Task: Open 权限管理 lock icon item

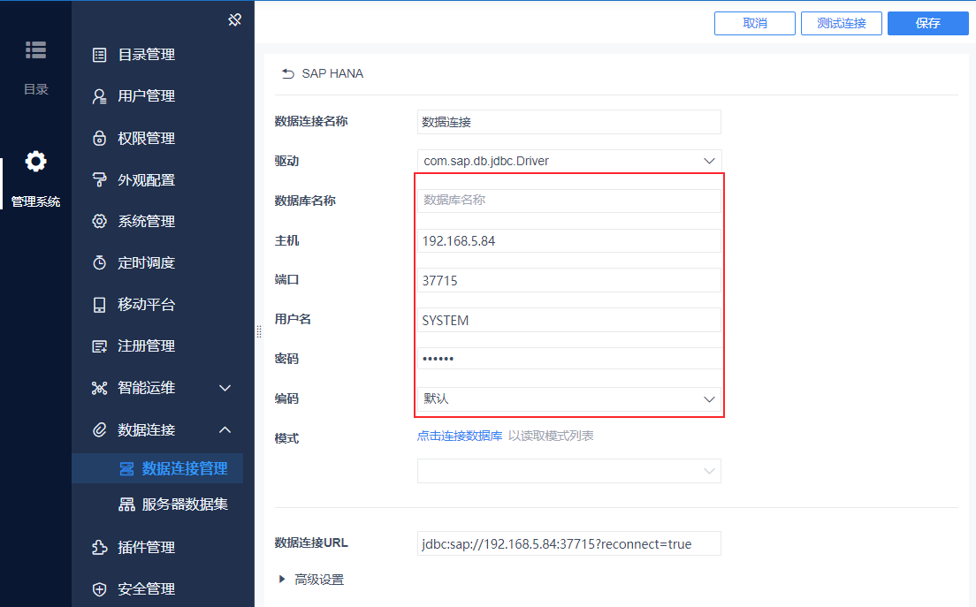Action: click(133, 138)
